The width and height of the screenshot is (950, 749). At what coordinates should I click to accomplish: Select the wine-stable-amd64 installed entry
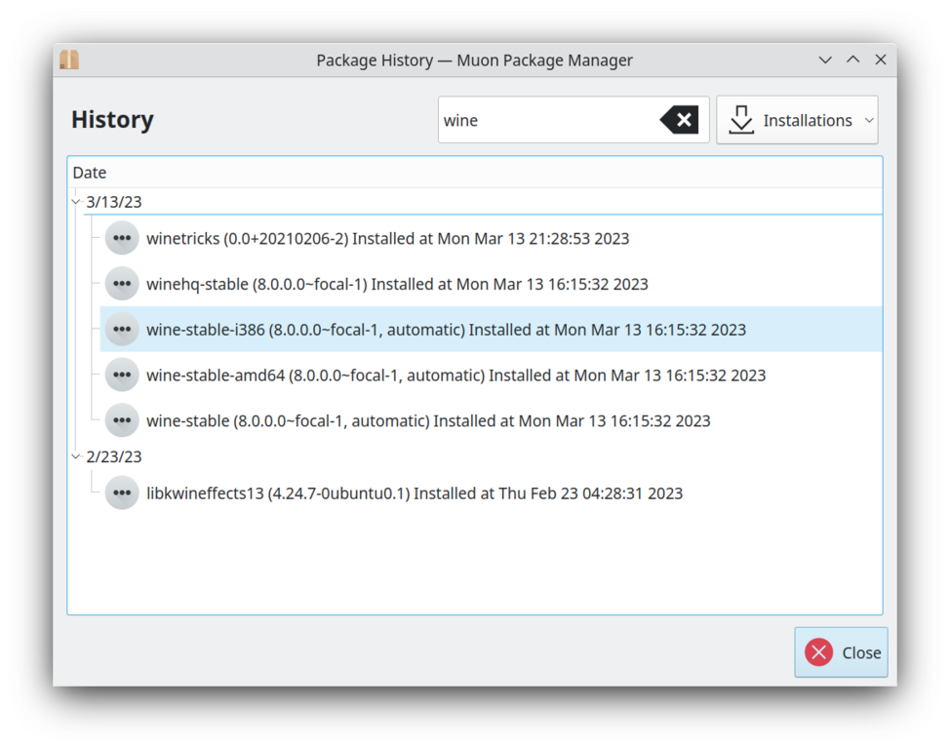491,375
